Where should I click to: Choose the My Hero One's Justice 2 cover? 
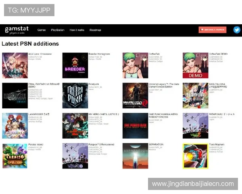tap(75, 126)
